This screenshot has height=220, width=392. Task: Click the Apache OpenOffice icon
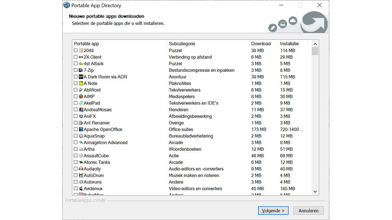click(81, 129)
